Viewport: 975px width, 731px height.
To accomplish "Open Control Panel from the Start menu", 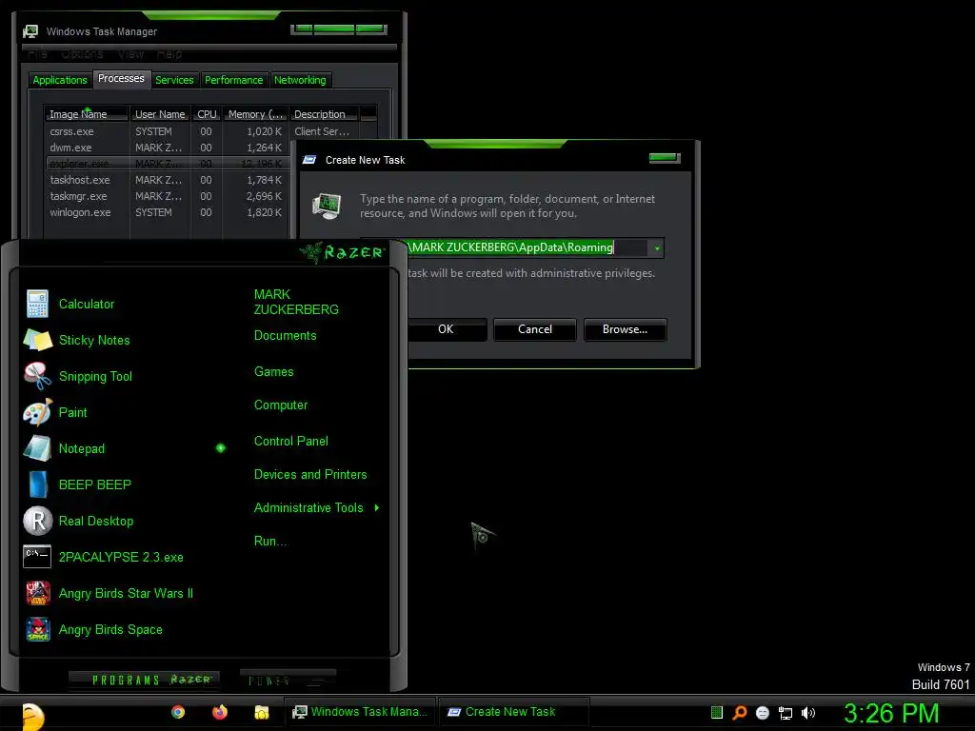I will click(x=291, y=442).
